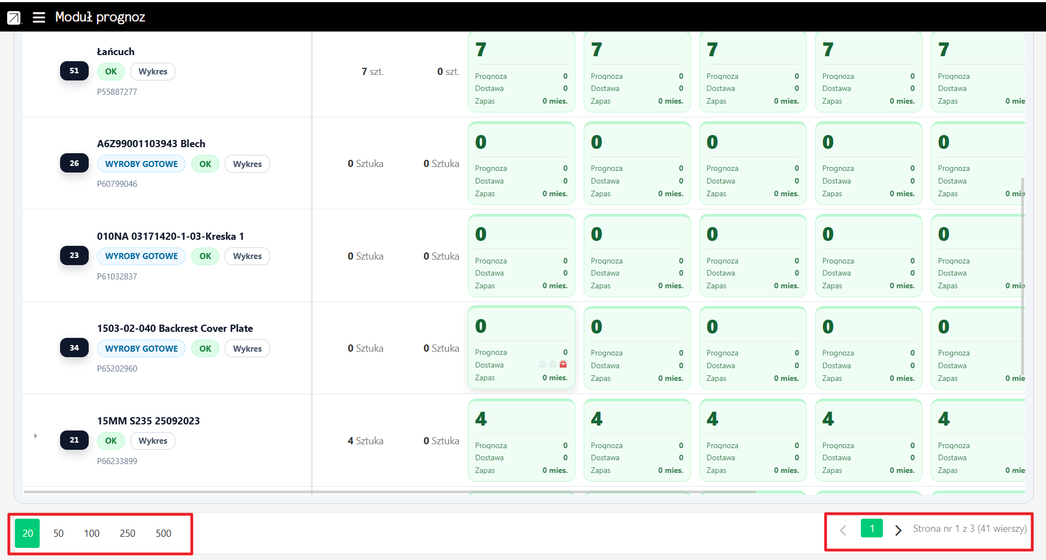
Task: Click the number badge 21 beside 15MM S235
Action: click(x=74, y=440)
